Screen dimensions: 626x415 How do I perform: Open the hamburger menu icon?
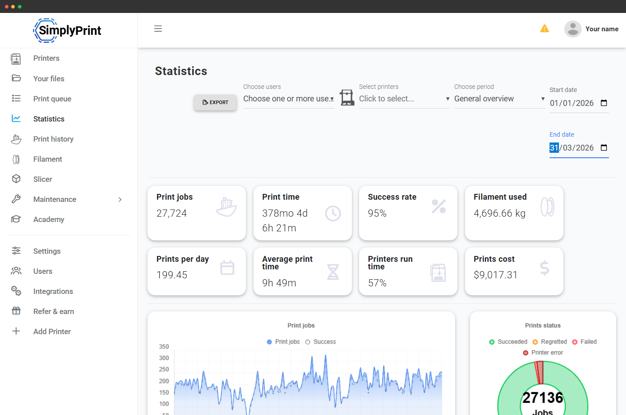pyautogui.click(x=158, y=29)
